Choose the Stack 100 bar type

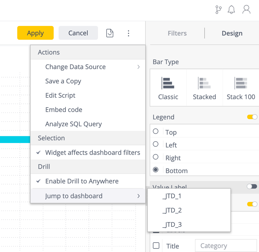coord(241,87)
